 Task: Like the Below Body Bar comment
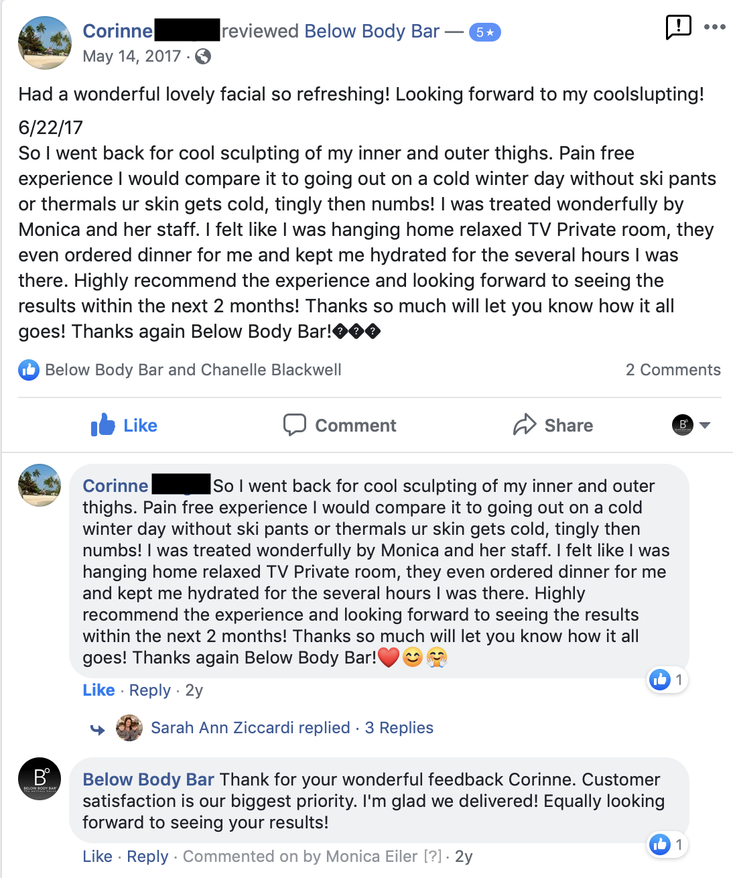[97, 857]
